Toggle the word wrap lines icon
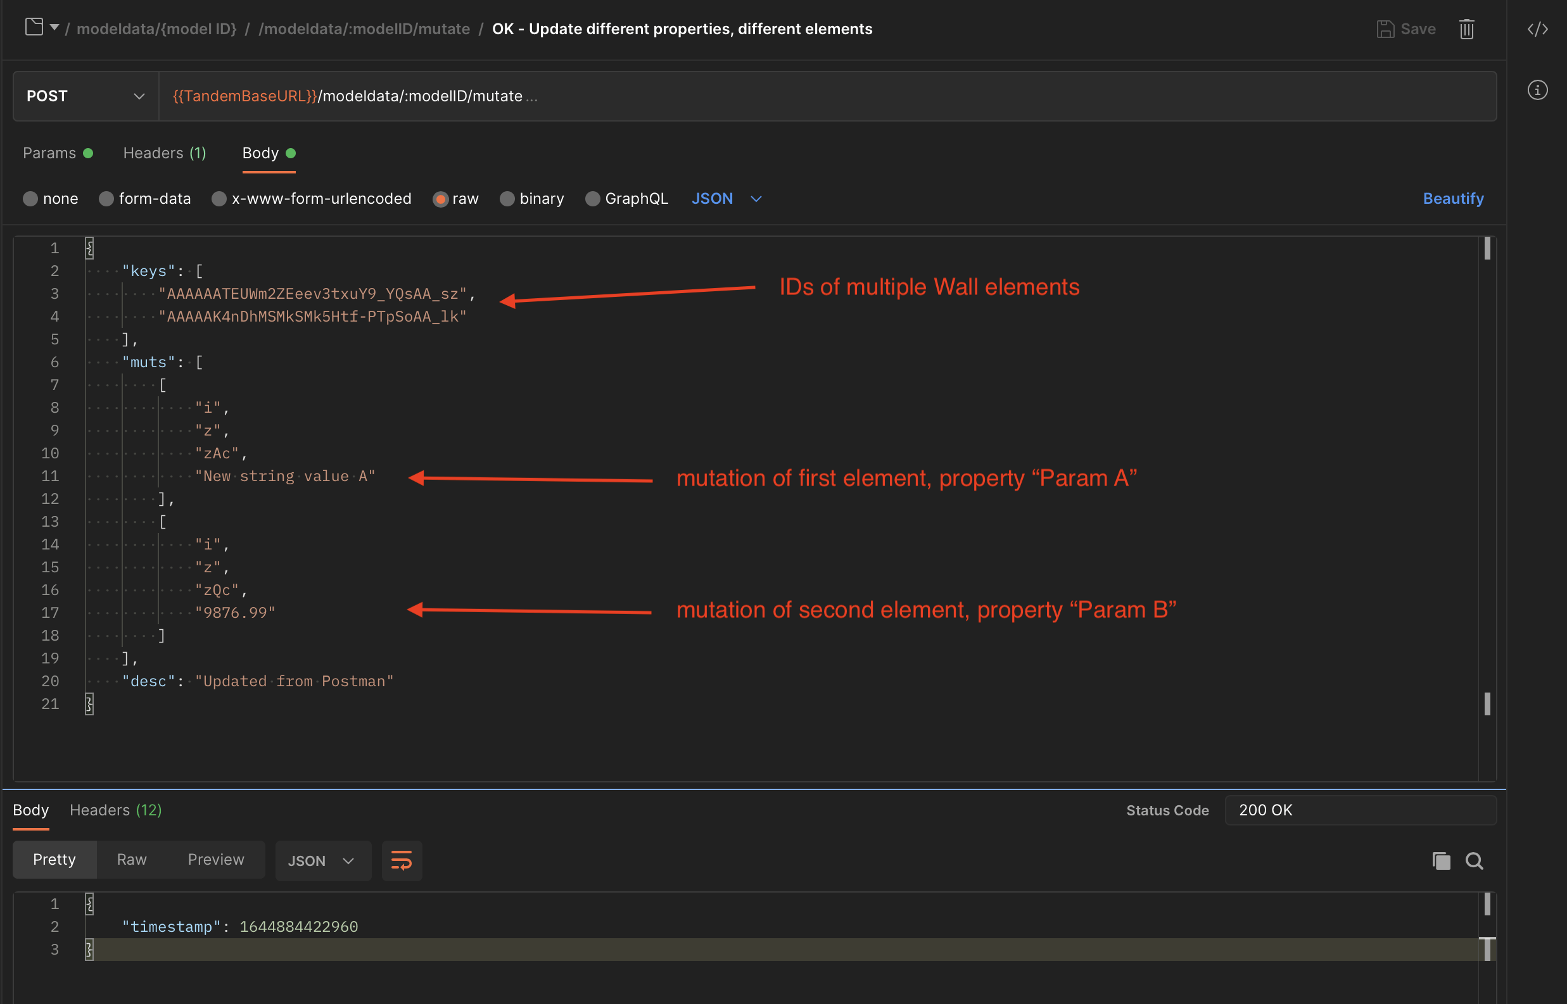This screenshot has width=1567, height=1004. [401, 860]
